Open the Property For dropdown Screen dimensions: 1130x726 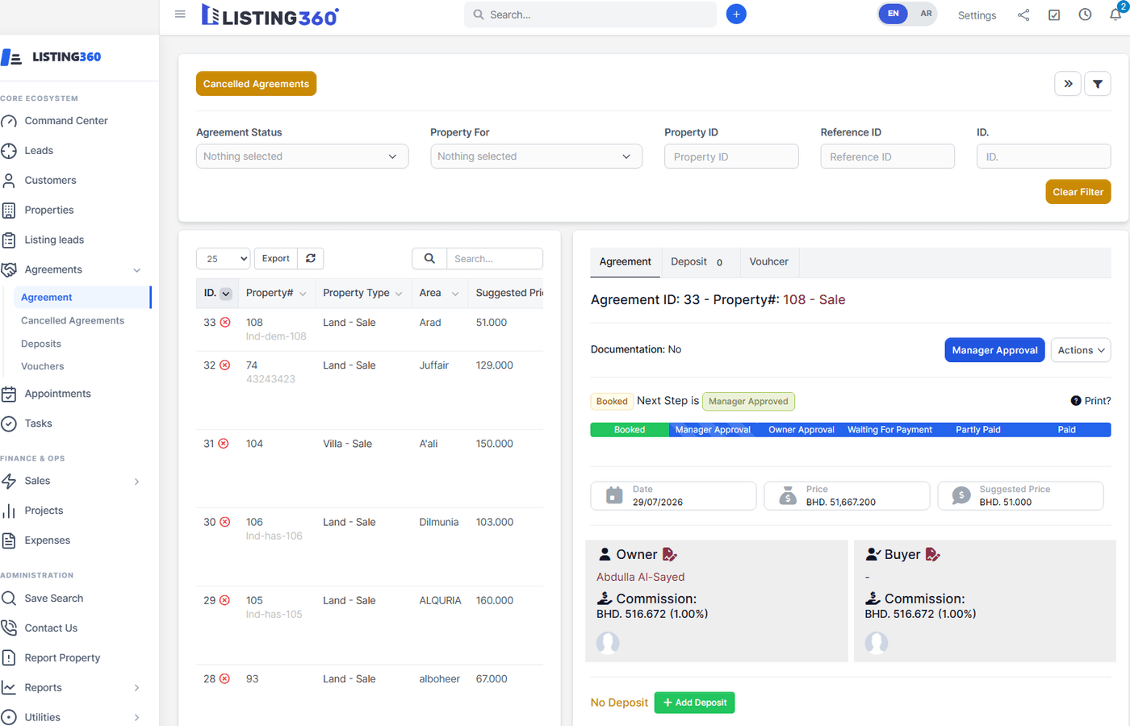click(536, 156)
